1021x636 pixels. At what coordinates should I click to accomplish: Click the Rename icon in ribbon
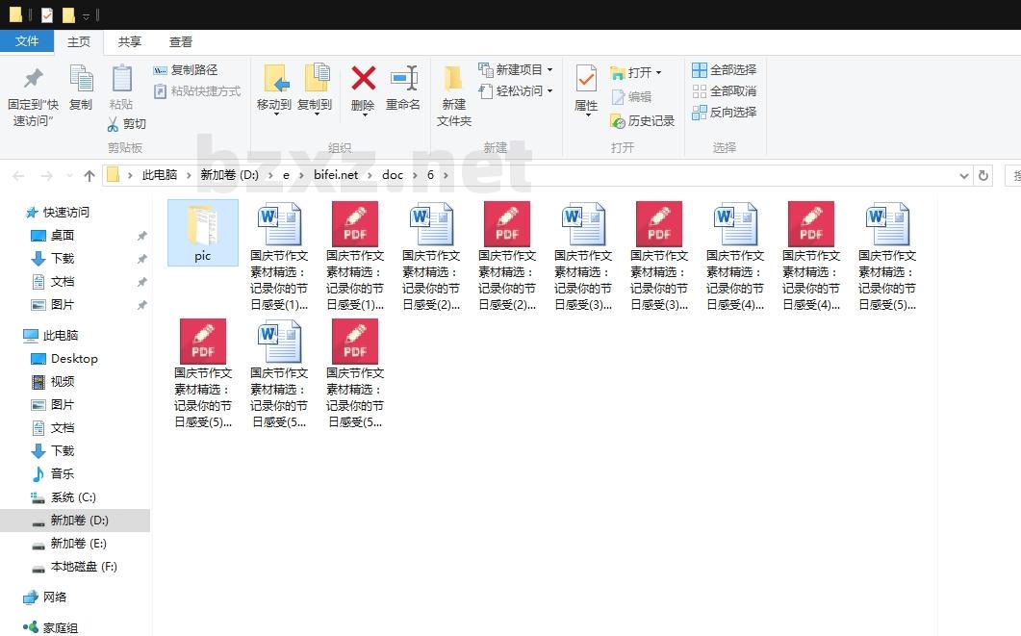(403, 79)
